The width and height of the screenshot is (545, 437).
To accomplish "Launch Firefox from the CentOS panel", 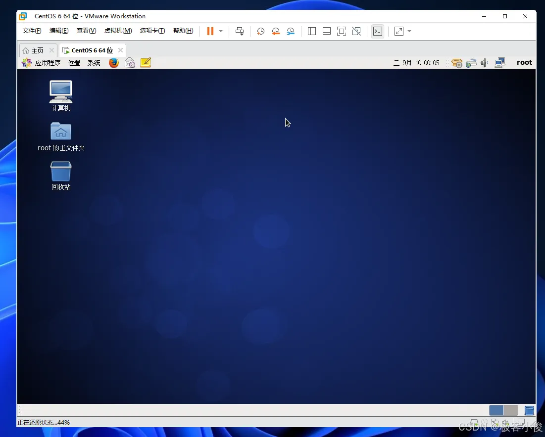I will [114, 63].
